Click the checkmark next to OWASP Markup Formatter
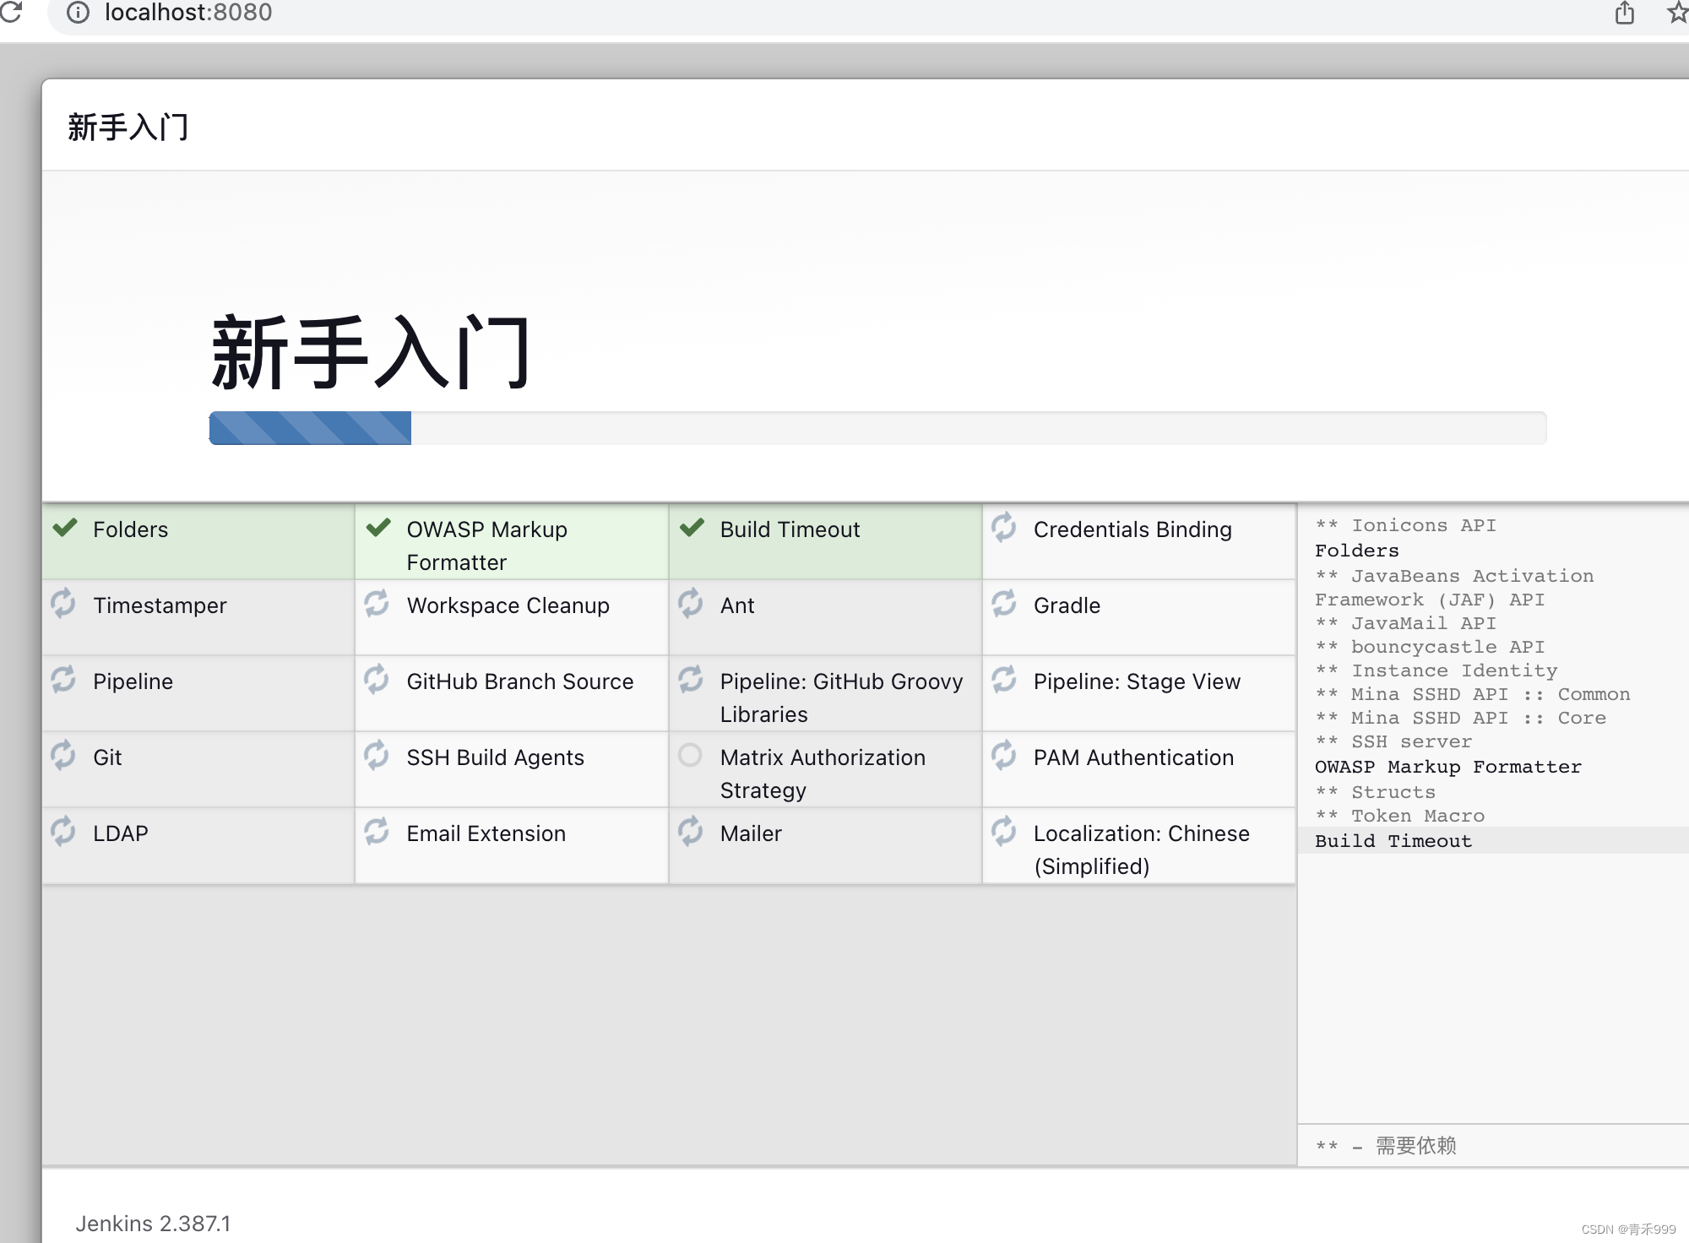 [x=378, y=528]
